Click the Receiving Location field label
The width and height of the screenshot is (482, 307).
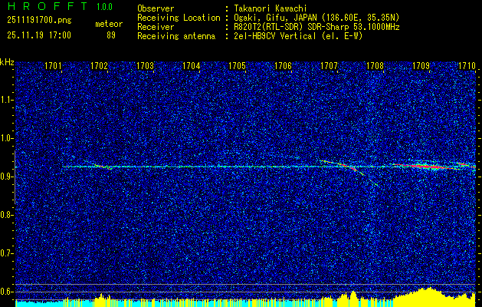click(179, 18)
